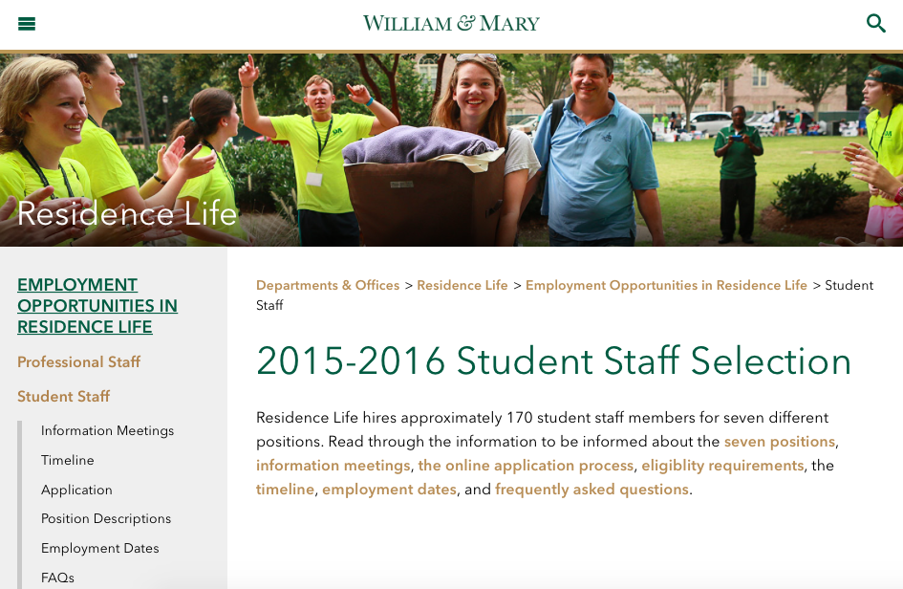903x589 pixels.
Task: Follow the seven positions link
Action: point(779,442)
